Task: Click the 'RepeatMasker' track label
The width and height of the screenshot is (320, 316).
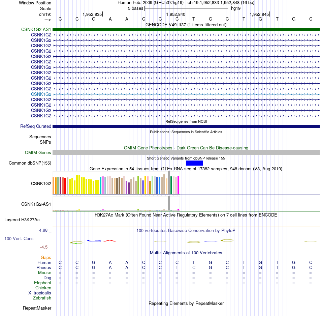Action: coord(37,308)
